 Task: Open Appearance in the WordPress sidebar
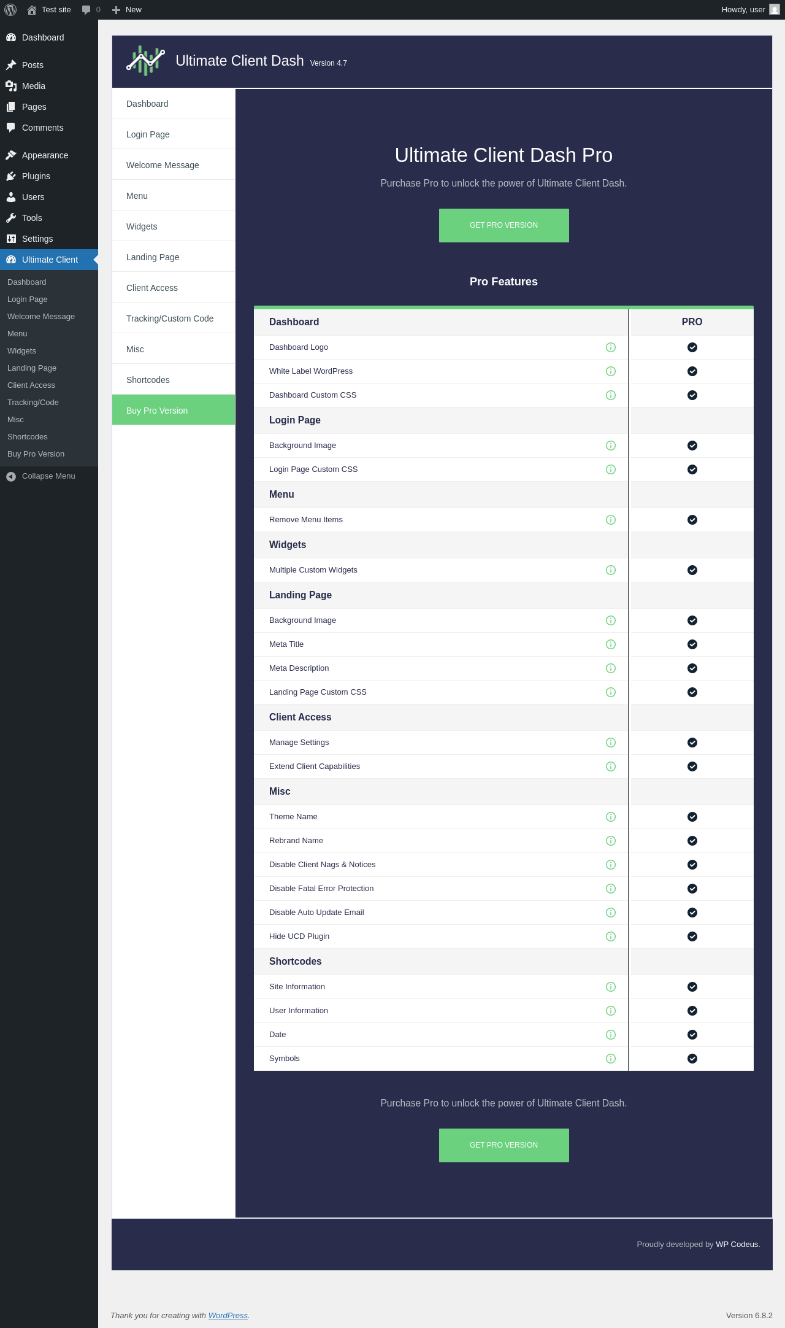[49, 155]
